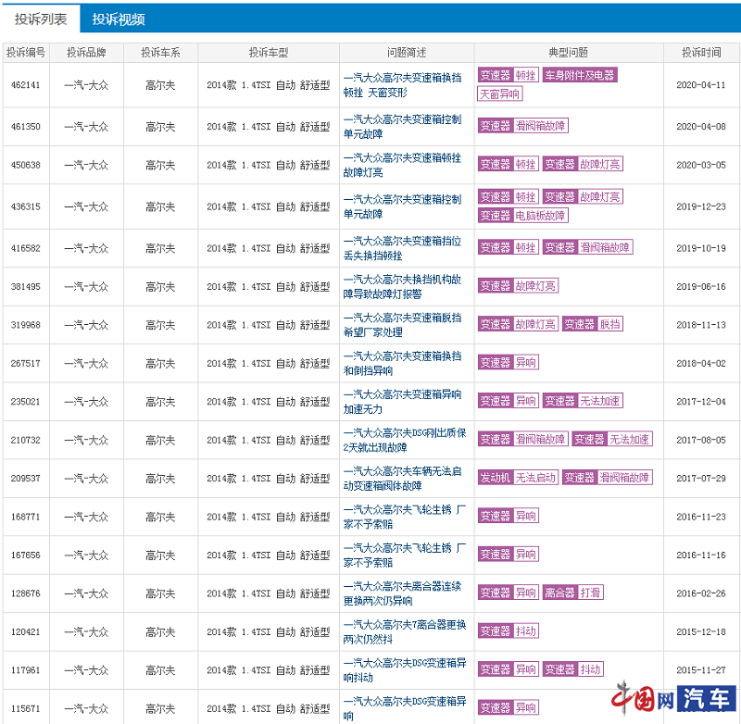This screenshot has width=741, height=724.
Task: Open the 变速箱异响加速无力 complaint link
Action: [402, 401]
